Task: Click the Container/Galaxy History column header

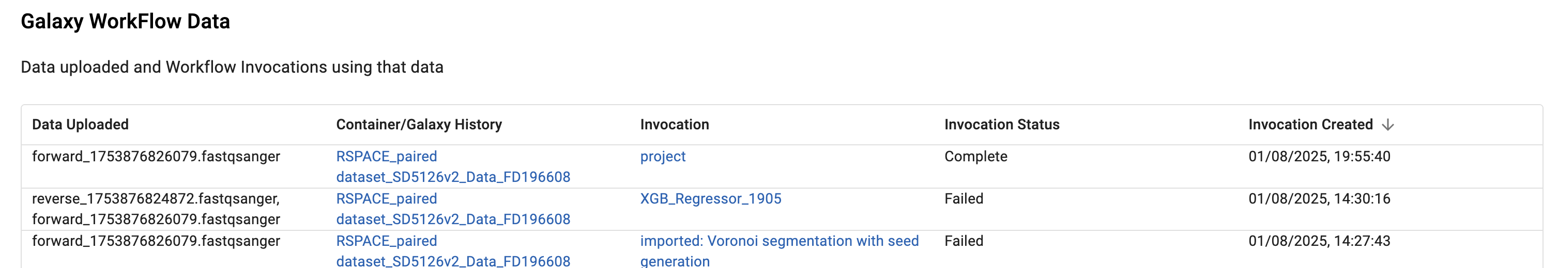Action: (419, 125)
